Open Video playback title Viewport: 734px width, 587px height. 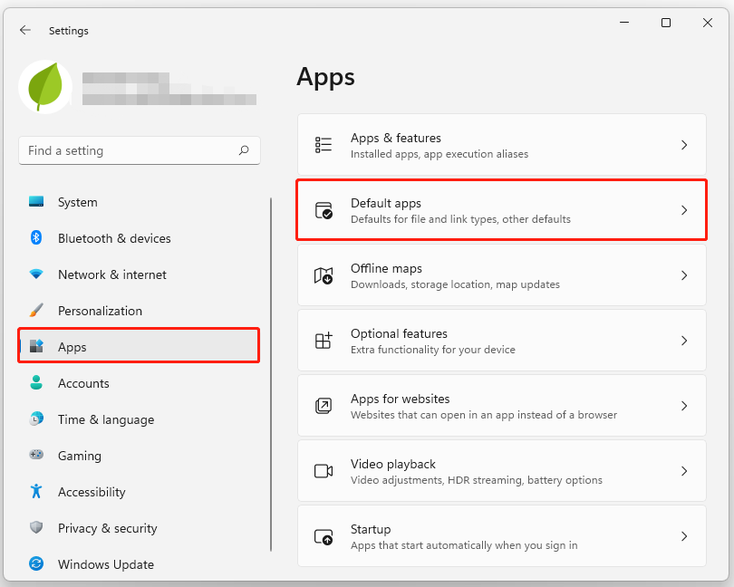[393, 464]
